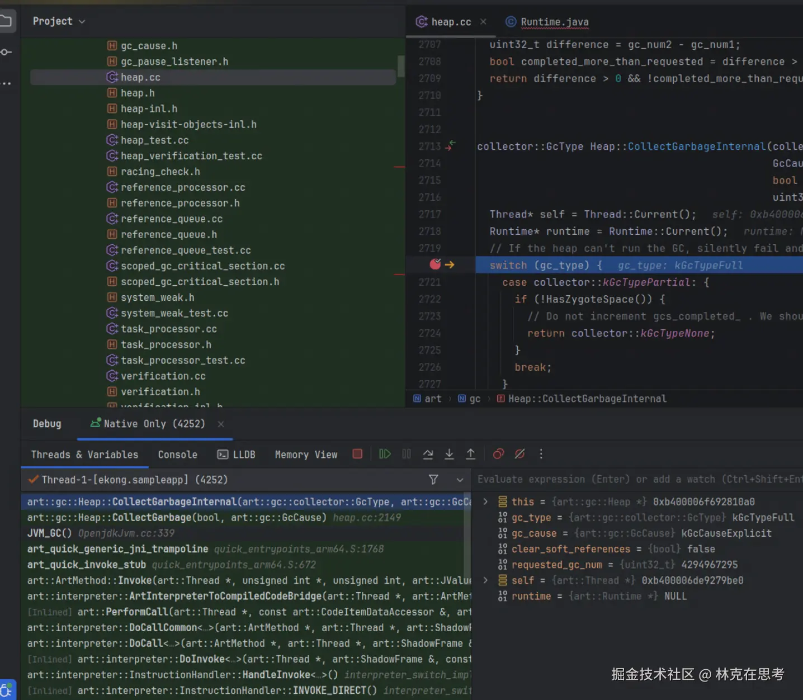Pause the program
This screenshot has width=803, height=700.
coord(407,454)
